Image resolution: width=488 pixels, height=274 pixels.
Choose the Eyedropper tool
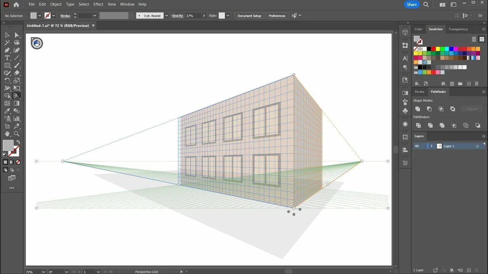(7, 111)
